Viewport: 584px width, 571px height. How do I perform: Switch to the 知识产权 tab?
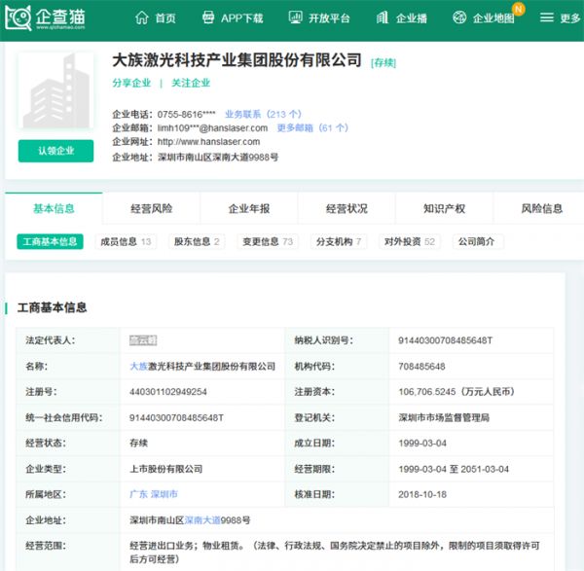444,208
